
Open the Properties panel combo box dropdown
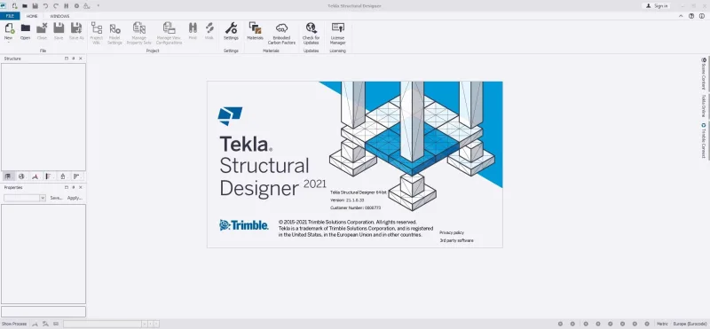coord(43,198)
